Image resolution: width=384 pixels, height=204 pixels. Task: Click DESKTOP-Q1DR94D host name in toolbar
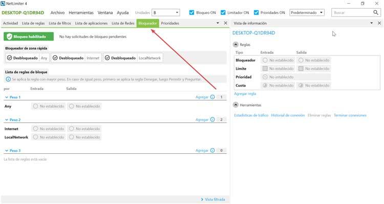pos(23,12)
